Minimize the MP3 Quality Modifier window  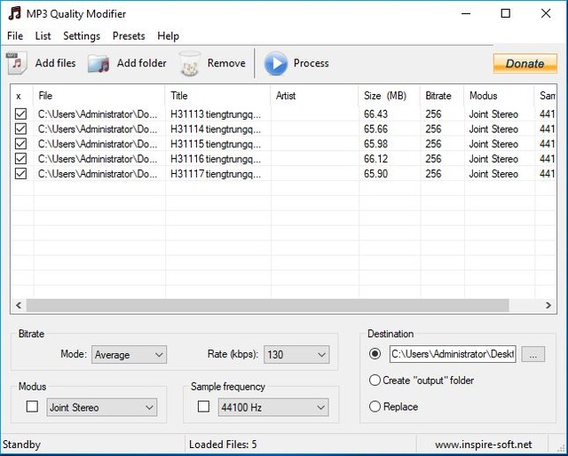click(466, 13)
